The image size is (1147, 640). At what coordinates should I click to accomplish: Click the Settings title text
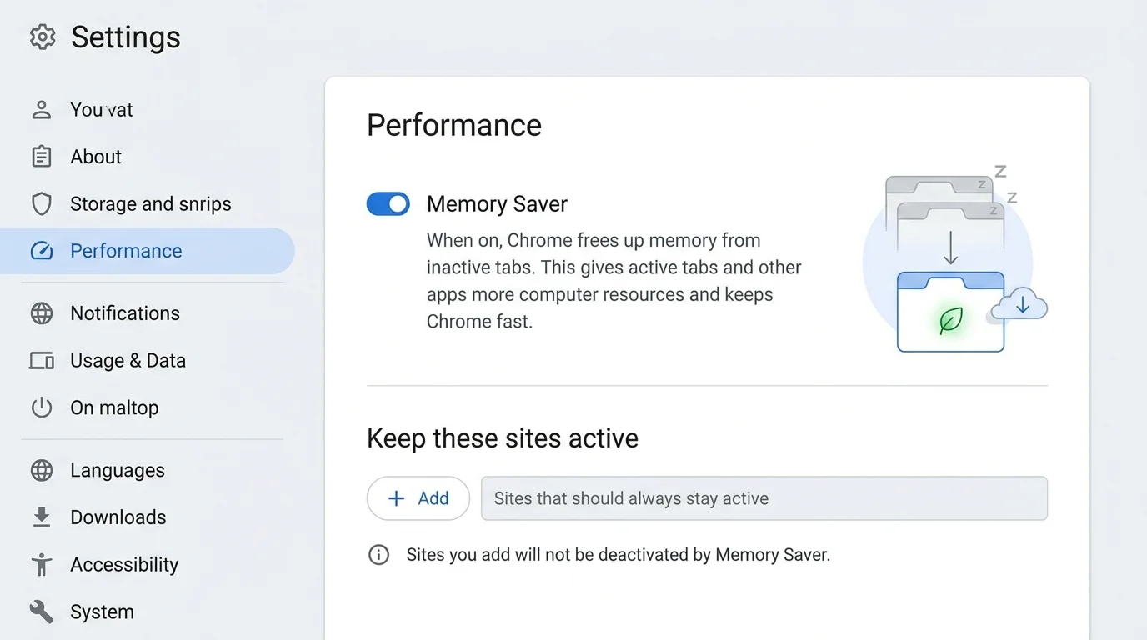[126, 37]
